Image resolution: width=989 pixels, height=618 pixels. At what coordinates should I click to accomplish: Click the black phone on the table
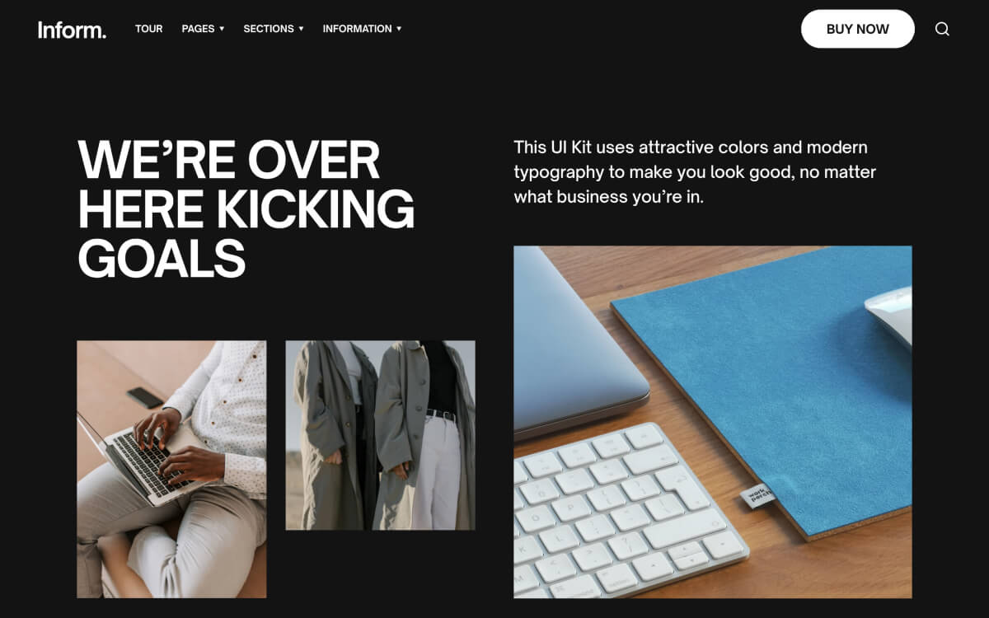coord(145,397)
